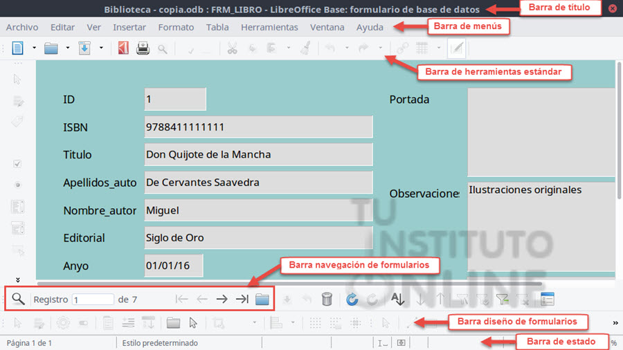This screenshot has height=350, width=623.
Task: Click the Portada image control
Action: click(541, 132)
